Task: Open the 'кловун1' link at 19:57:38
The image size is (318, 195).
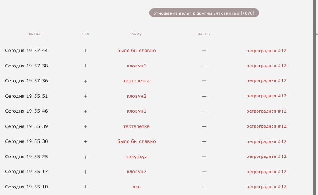Action: tap(136, 66)
